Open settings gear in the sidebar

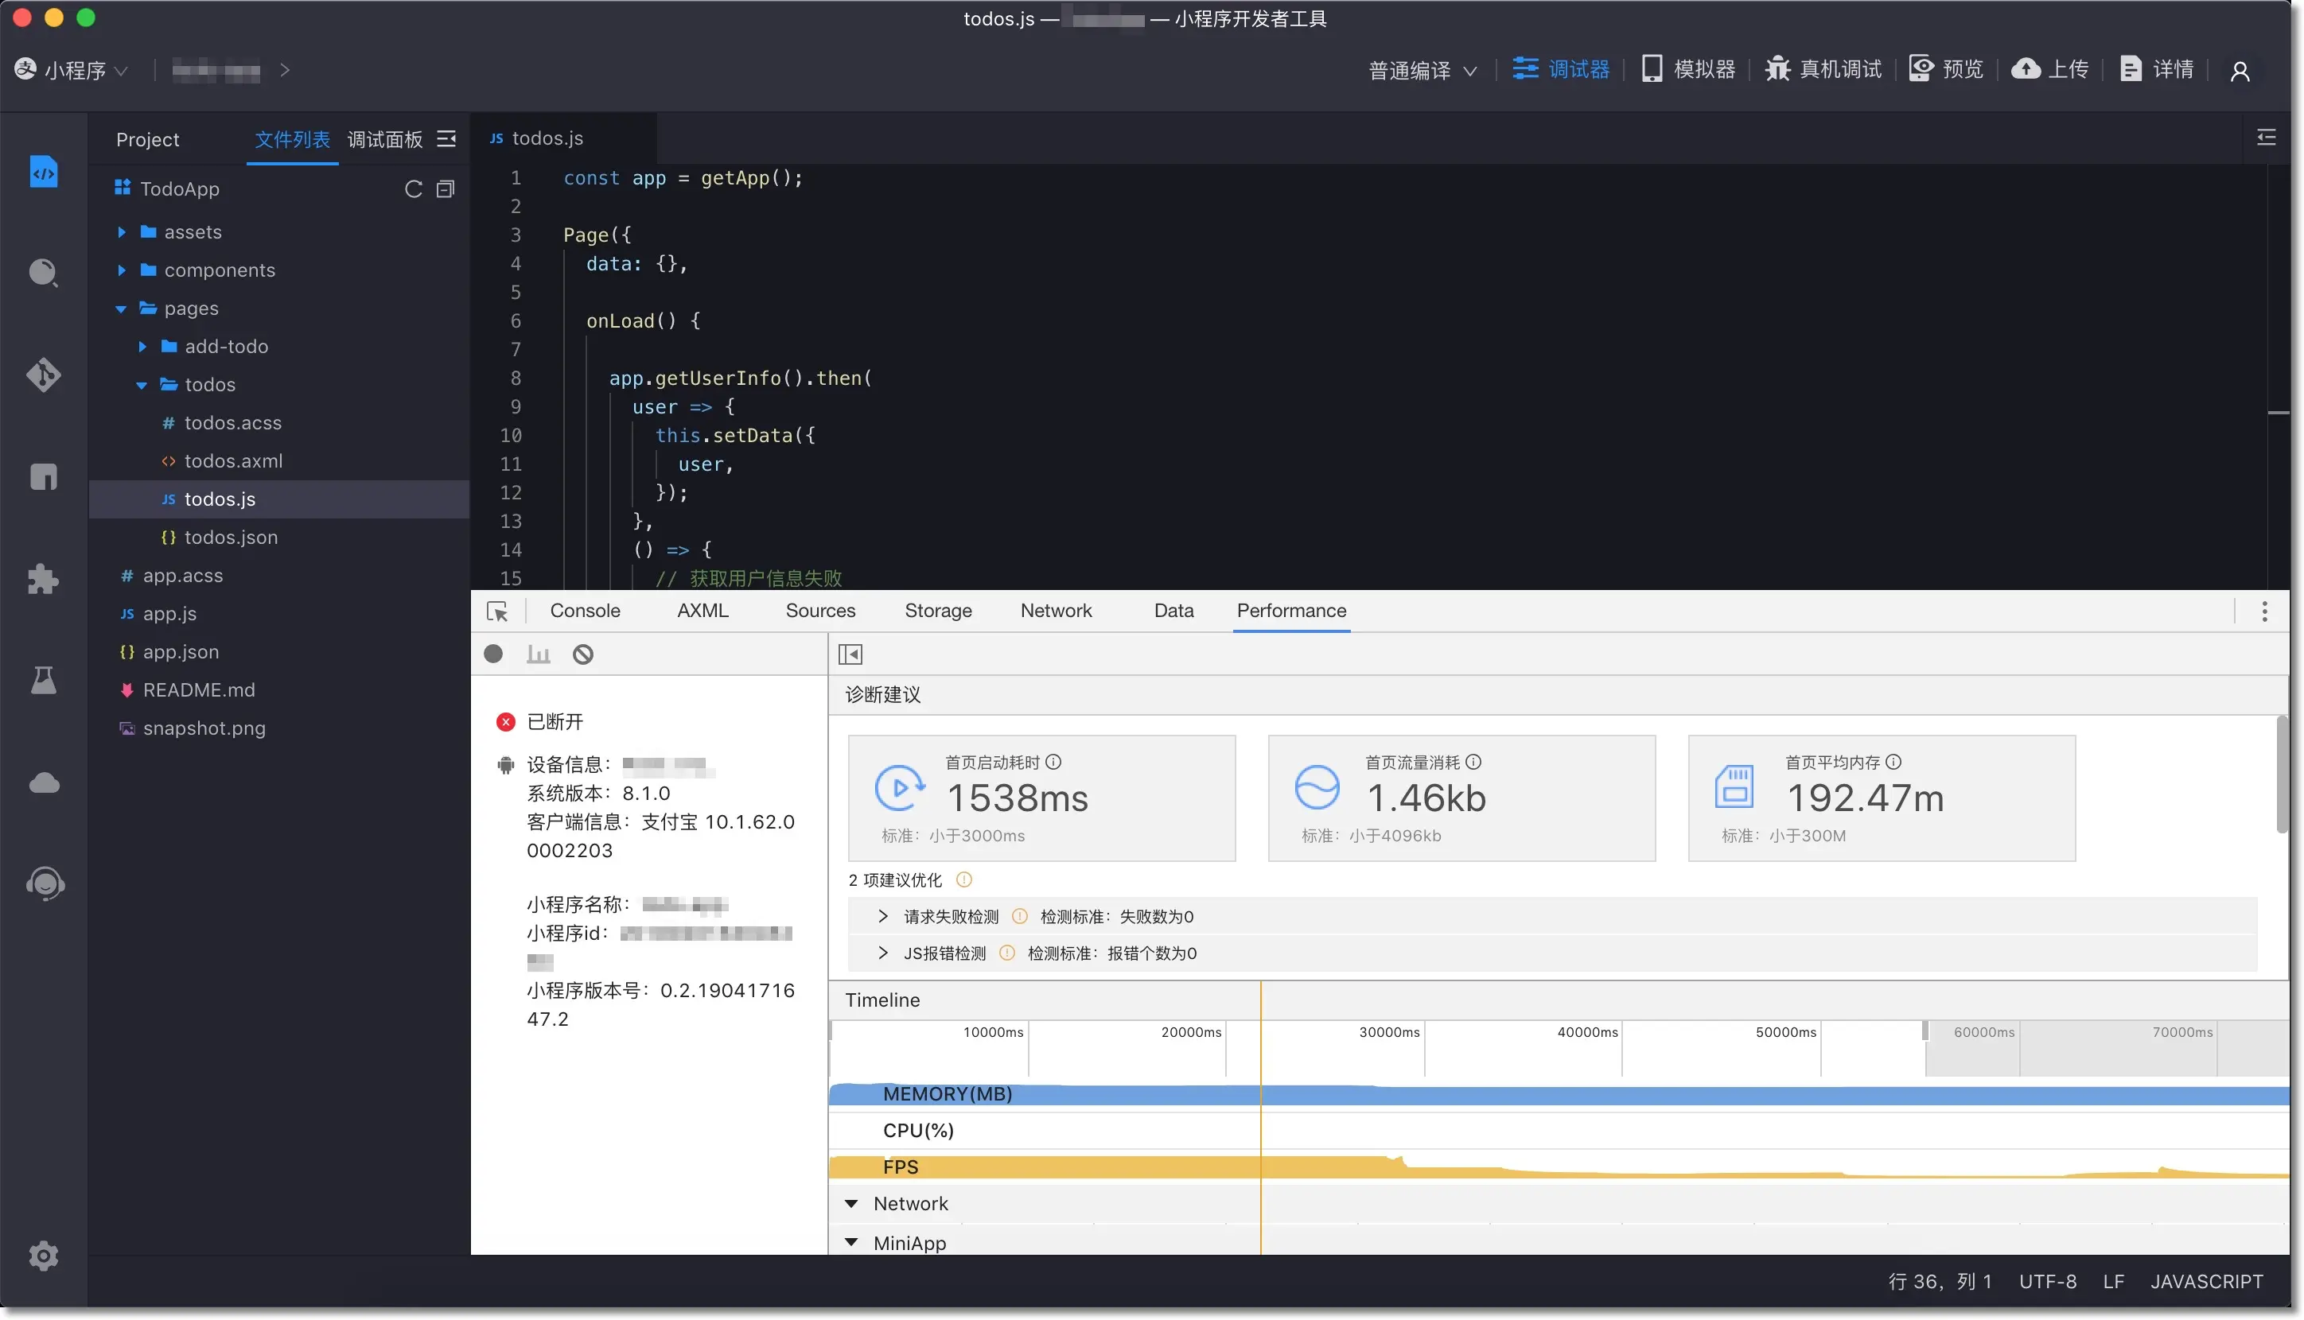[x=44, y=1256]
